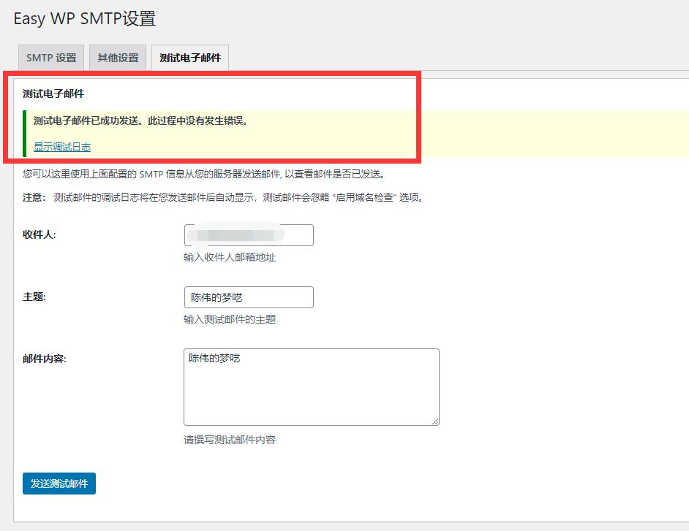
Task: Click inside the 主题 input field
Action: click(248, 297)
